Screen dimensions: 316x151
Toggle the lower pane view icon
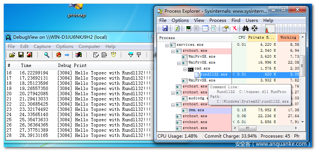coord(205,28)
